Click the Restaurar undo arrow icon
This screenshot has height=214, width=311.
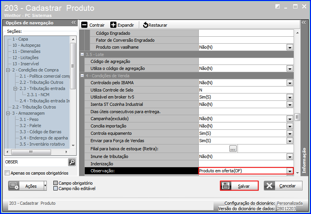click(145, 25)
